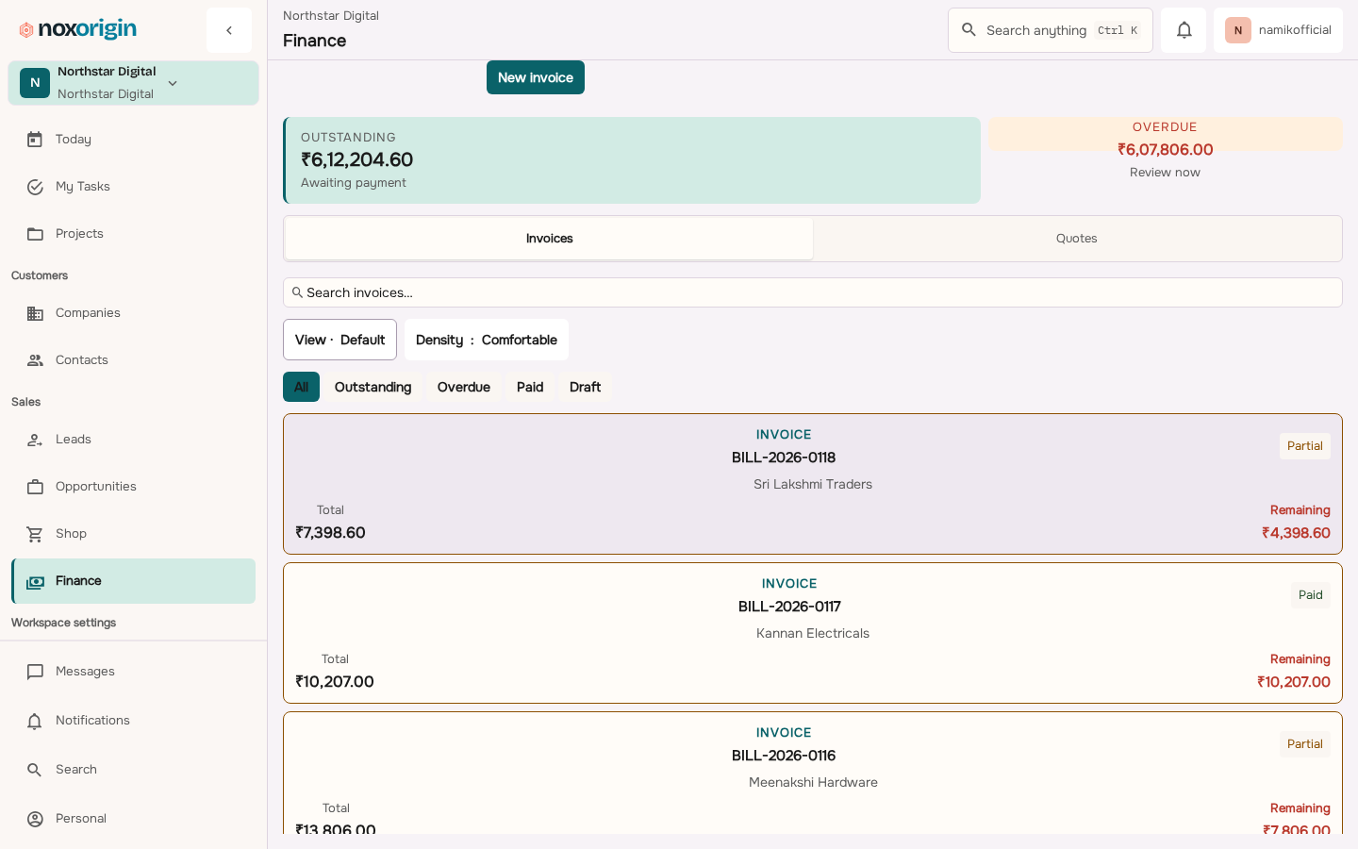Viewport: 1358px width, 849px height.
Task: Open Today in the sidebar
Action: click(x=133, y=140)
